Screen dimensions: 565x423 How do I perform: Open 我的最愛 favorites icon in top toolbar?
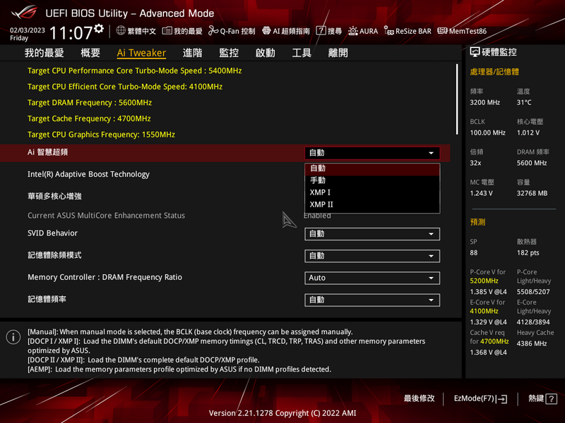click(x=167, y=31)
